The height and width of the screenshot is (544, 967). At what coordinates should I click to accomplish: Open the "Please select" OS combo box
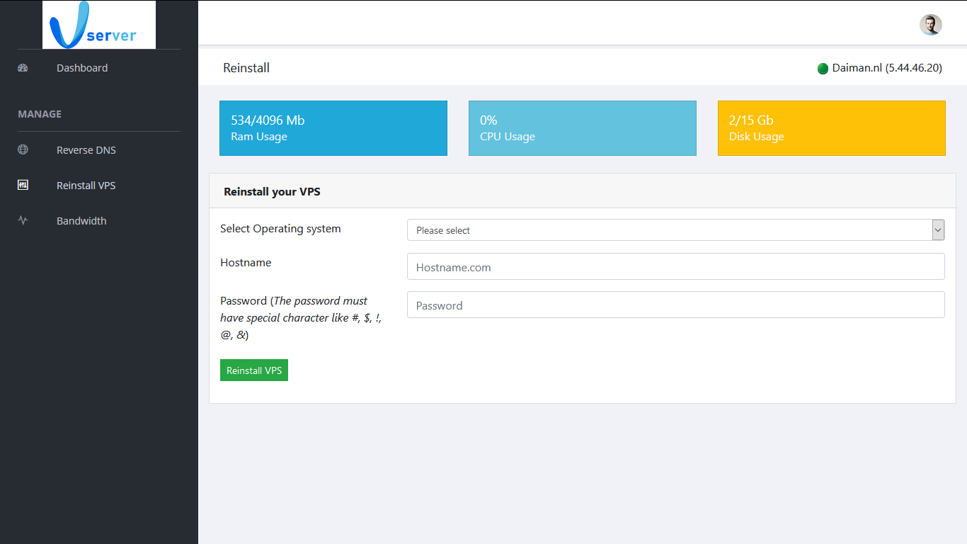(668, 230)
